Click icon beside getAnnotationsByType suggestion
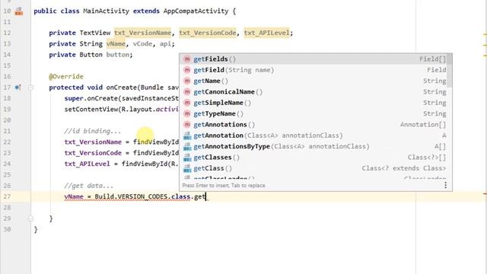The height and width of the screenshot is (274, 487). click(x=187, y=147)
